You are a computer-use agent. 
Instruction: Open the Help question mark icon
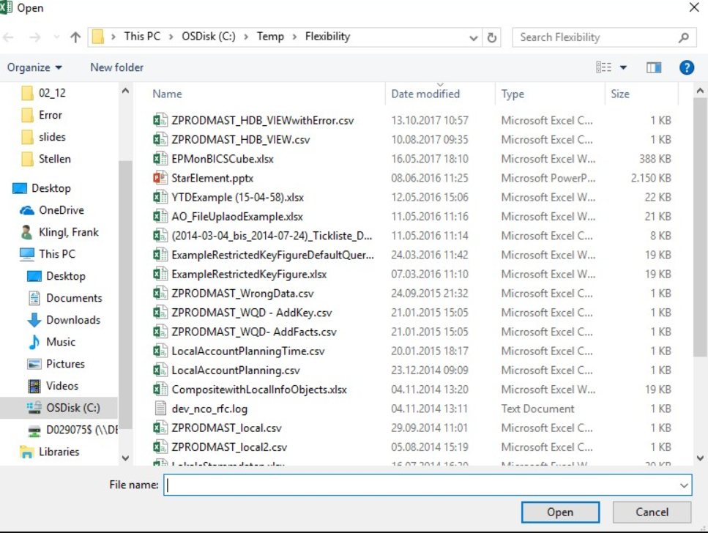[686, 67]
